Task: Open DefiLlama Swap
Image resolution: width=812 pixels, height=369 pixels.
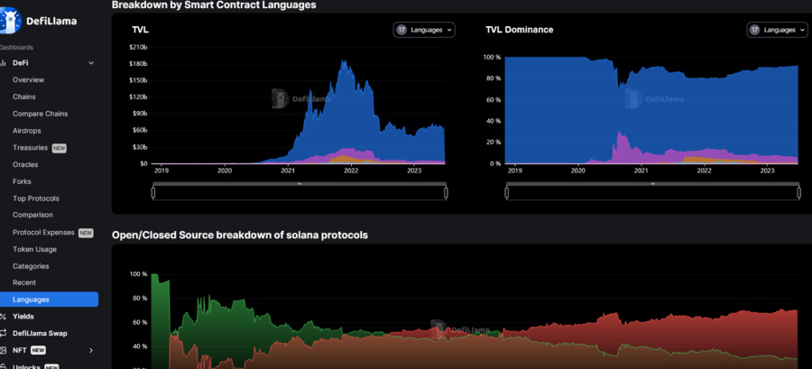Action: point(40,333)
